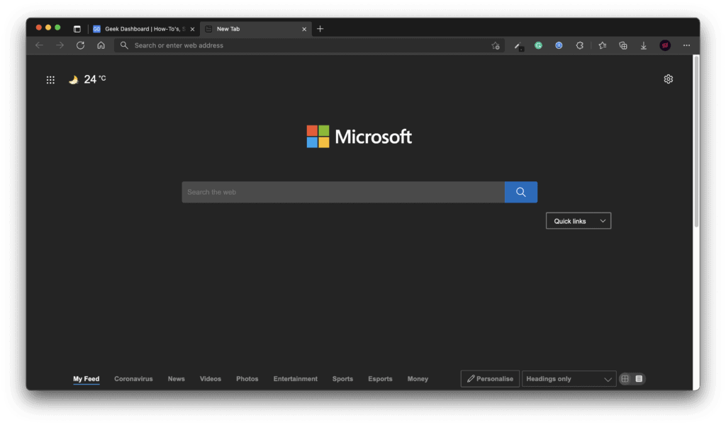This screenshot has width=726, height=425.
Task: Switch to the Geek Dashboard tab
Action: (143, 29)
